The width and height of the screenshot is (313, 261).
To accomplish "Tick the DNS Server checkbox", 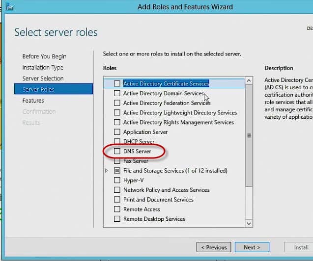I will [117, 151].
